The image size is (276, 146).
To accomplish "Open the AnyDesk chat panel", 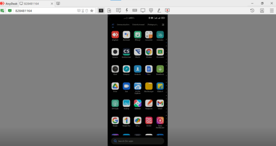I will pos(118,10).
